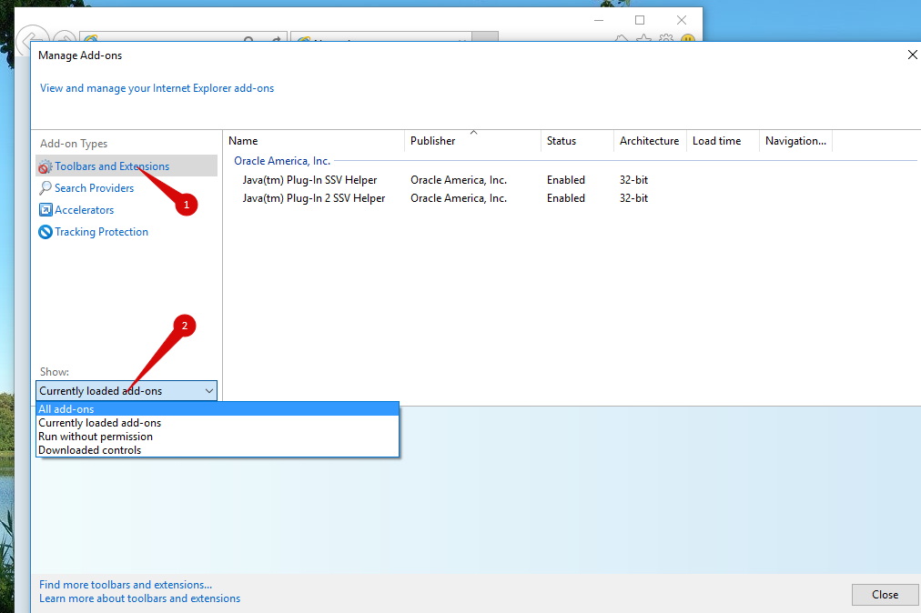The height and width of the screenshot is (613, 921).
Task: Click the Oracle America, Inc. group header
Action: coord(282,161)
